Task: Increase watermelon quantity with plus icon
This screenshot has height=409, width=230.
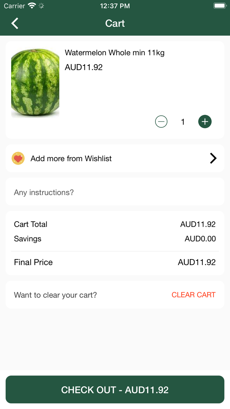Action: click(x=205, y=122)
